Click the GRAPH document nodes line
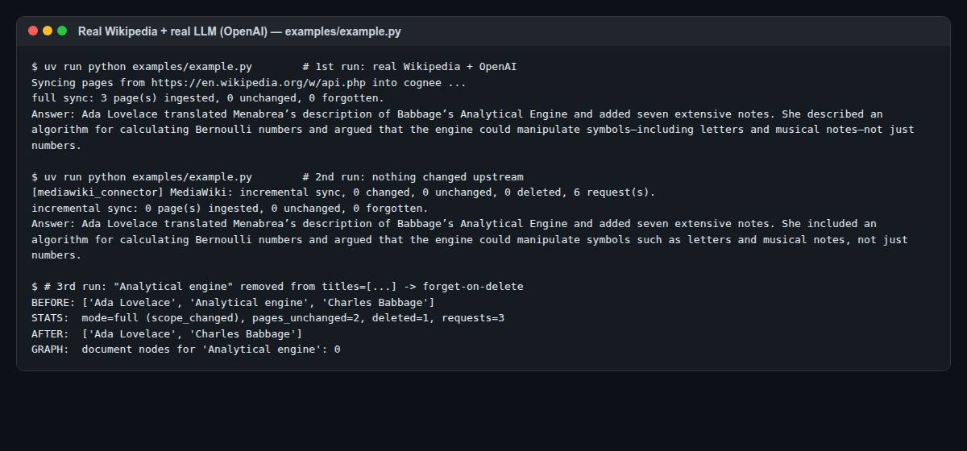967x451 pixels. 186,350
